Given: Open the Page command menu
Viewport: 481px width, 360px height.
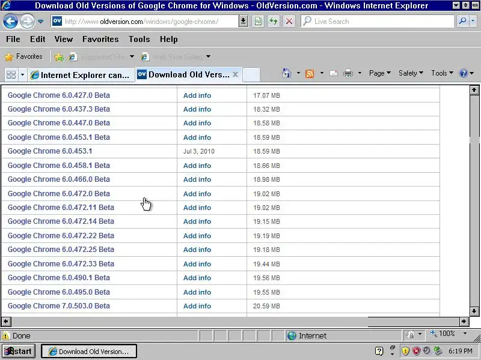Looking at the screenshot, I should coord(380,73).
